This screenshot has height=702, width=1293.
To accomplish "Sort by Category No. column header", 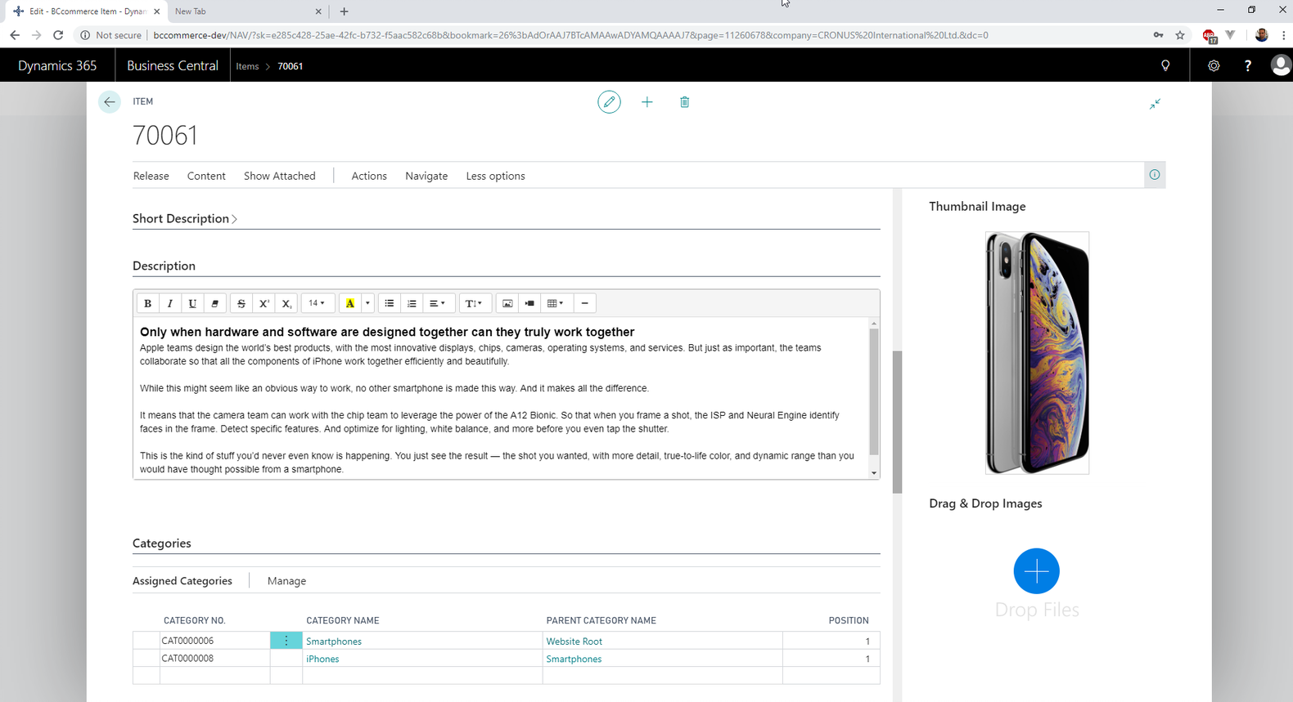I will pos(194,620).
